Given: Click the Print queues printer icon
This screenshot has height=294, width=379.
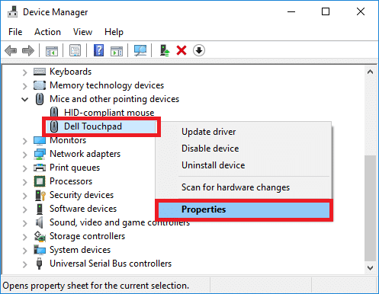Looking at the screenshot, I should click(x=40, y=168).
